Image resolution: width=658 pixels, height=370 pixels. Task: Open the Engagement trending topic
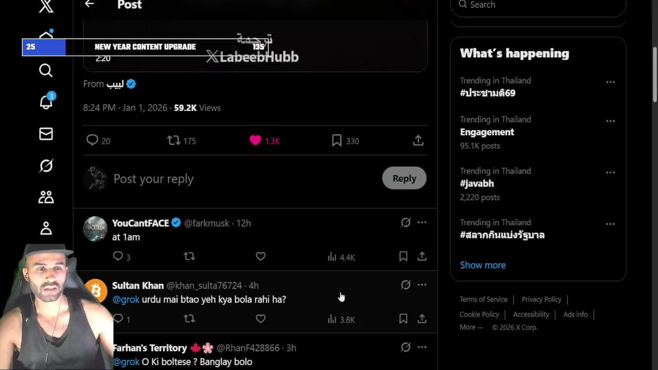coord(487,132)
